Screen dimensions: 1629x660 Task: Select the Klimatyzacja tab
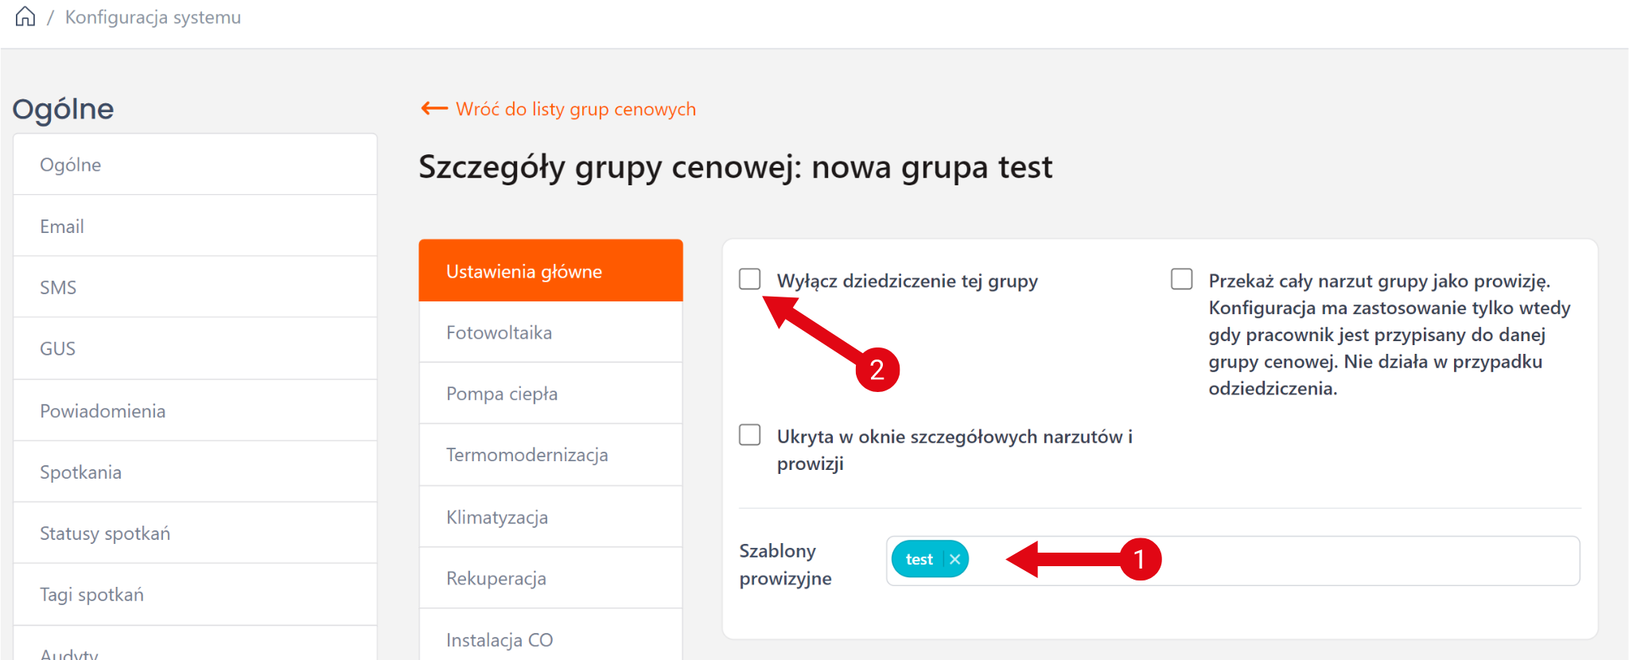[550, 517]
